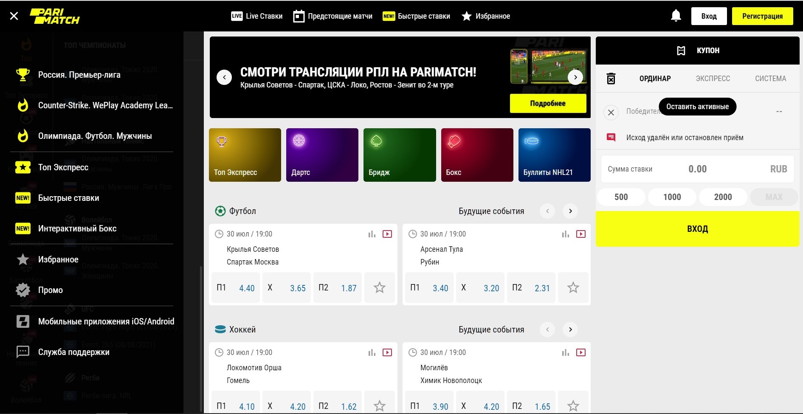Open Предстоящие матчи in the top navigation

point(333,16)
